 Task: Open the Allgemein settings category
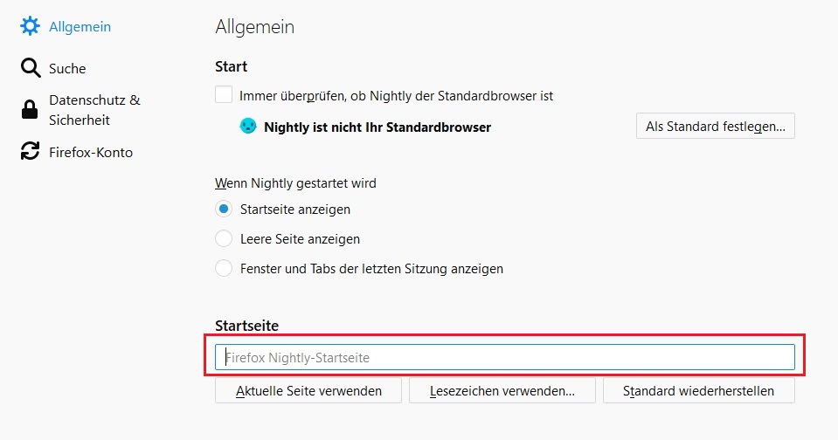[80, 27]
